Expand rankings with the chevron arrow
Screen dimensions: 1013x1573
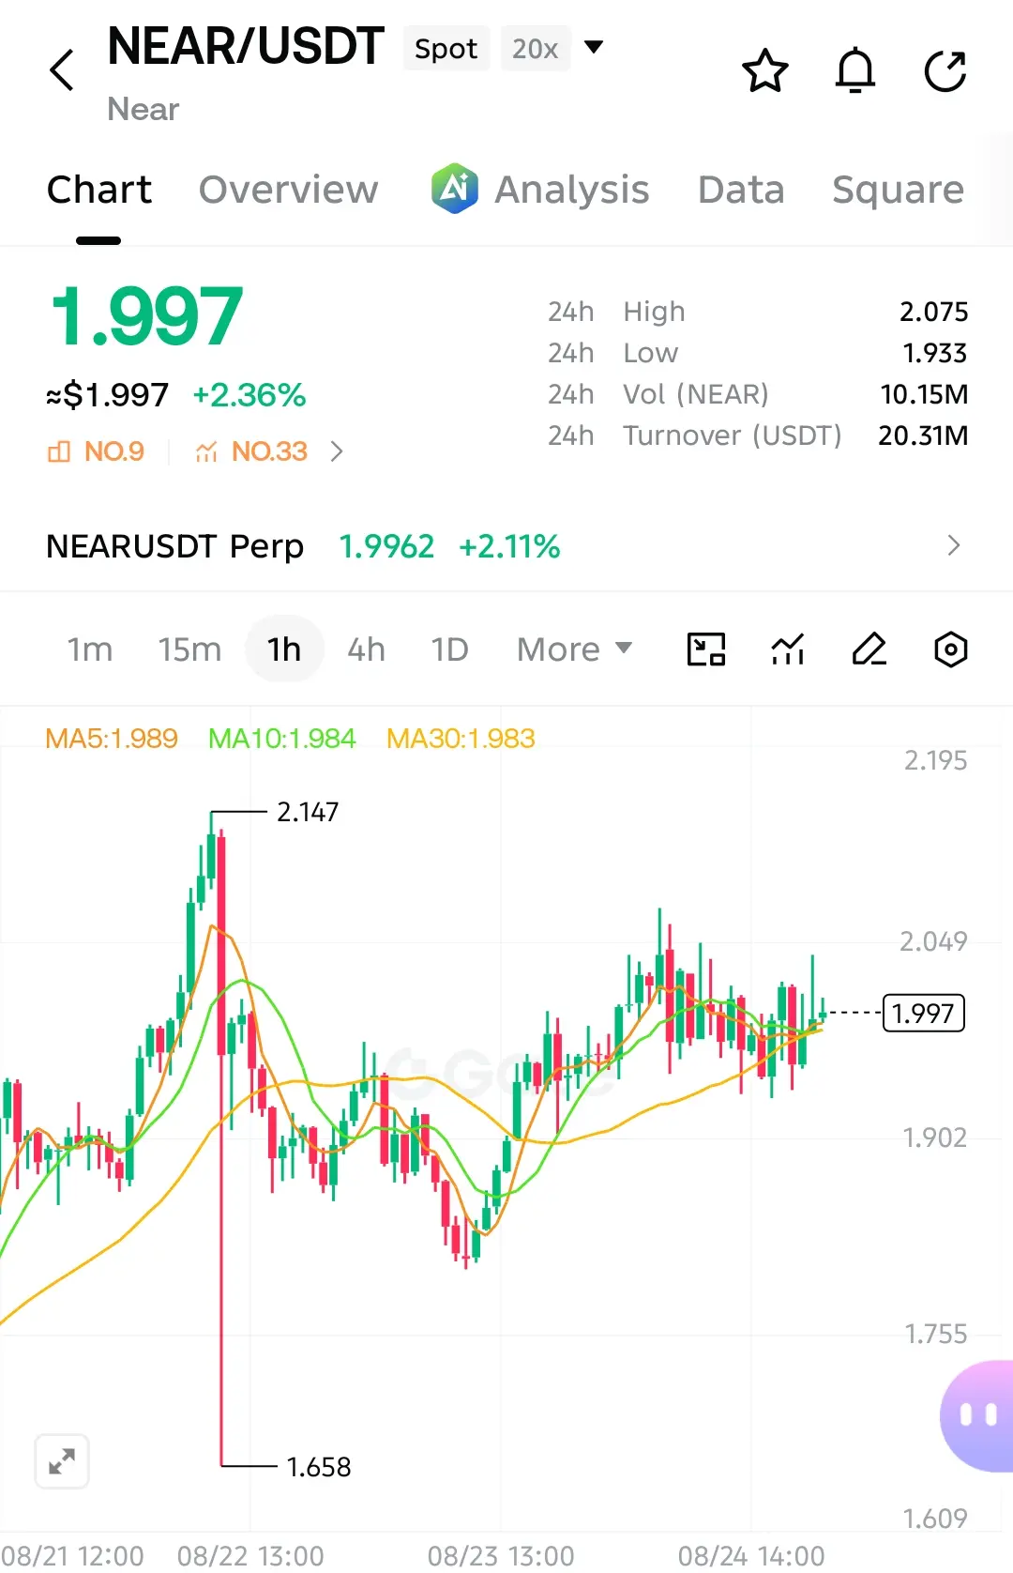coord(337,451)
